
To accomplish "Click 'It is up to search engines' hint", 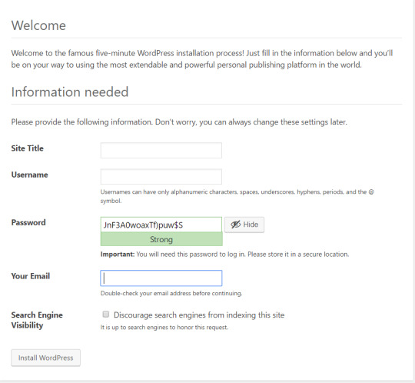I will click(164, 328).
